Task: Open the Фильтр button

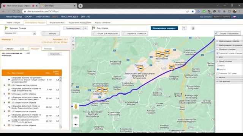Action: pyautogui.click(x=50, y=34)
